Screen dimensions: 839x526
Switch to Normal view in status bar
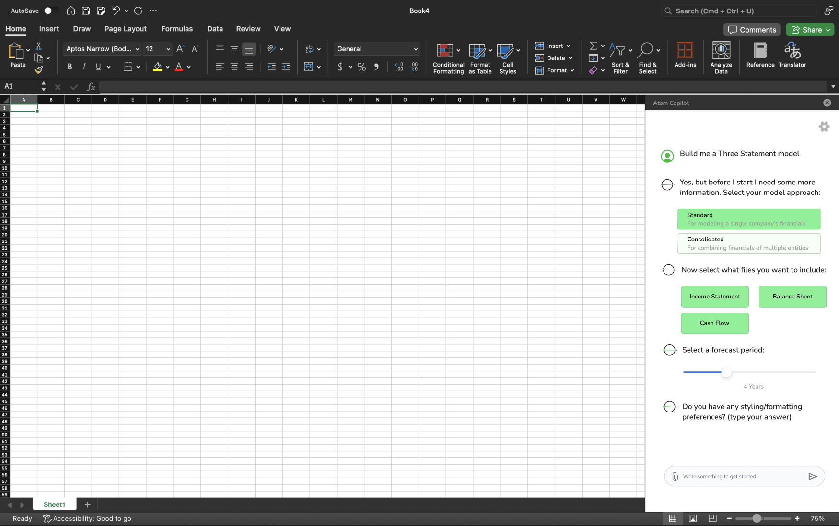point(673,518)
